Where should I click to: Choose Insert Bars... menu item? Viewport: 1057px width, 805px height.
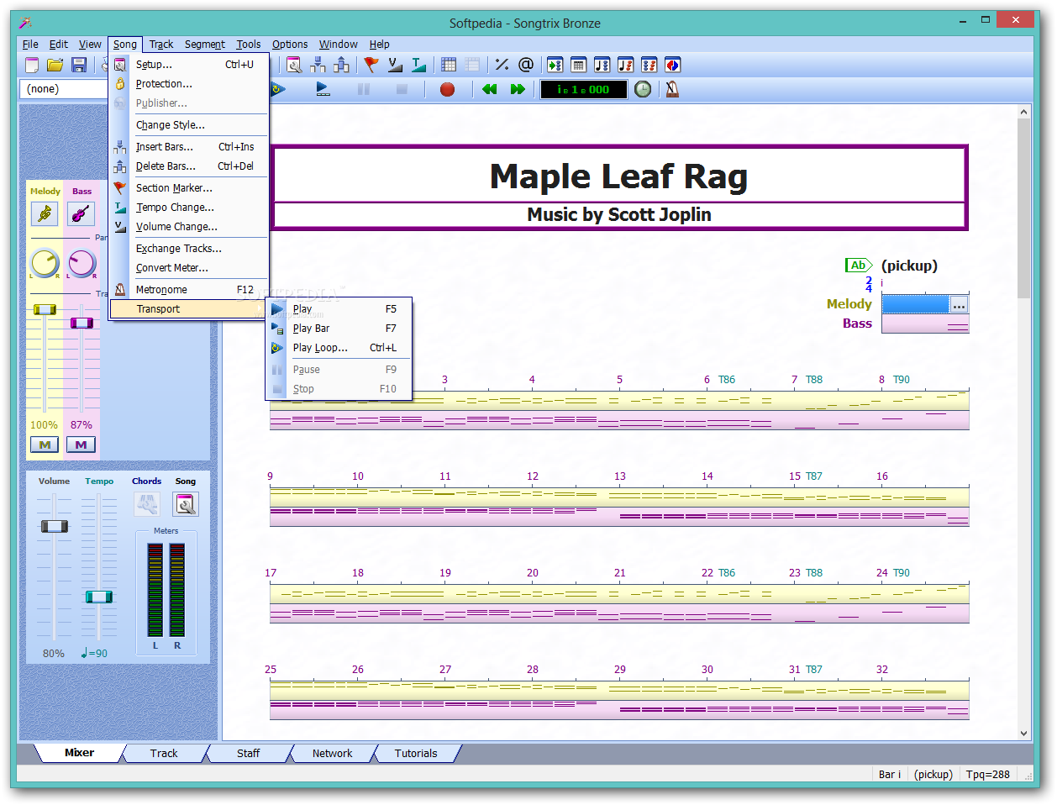pos(189,147)
